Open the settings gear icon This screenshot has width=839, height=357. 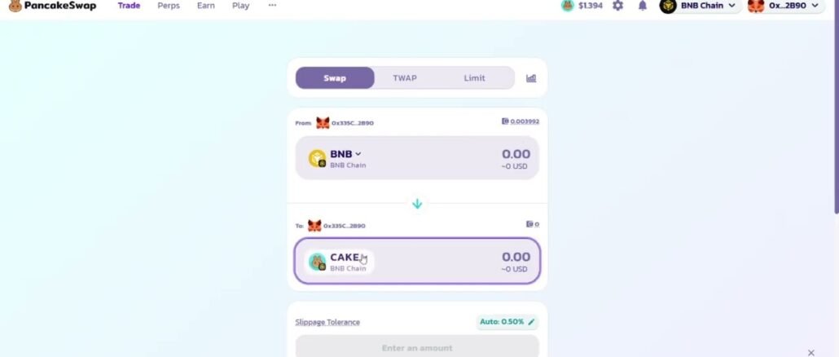[617, 6]
